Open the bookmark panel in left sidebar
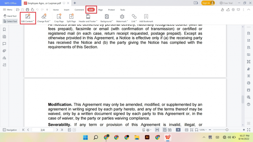Image resolution: width=253 pixels, height=142 pixels. point(5,29)
